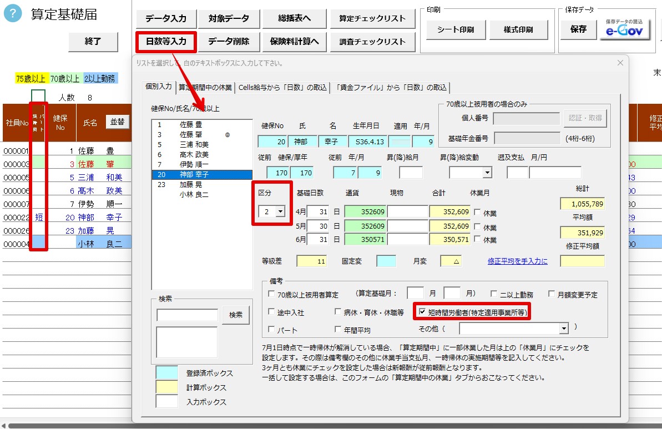Screen dimensions: 662x429
Task: Click the 検索 text input field
Action: 187,315
